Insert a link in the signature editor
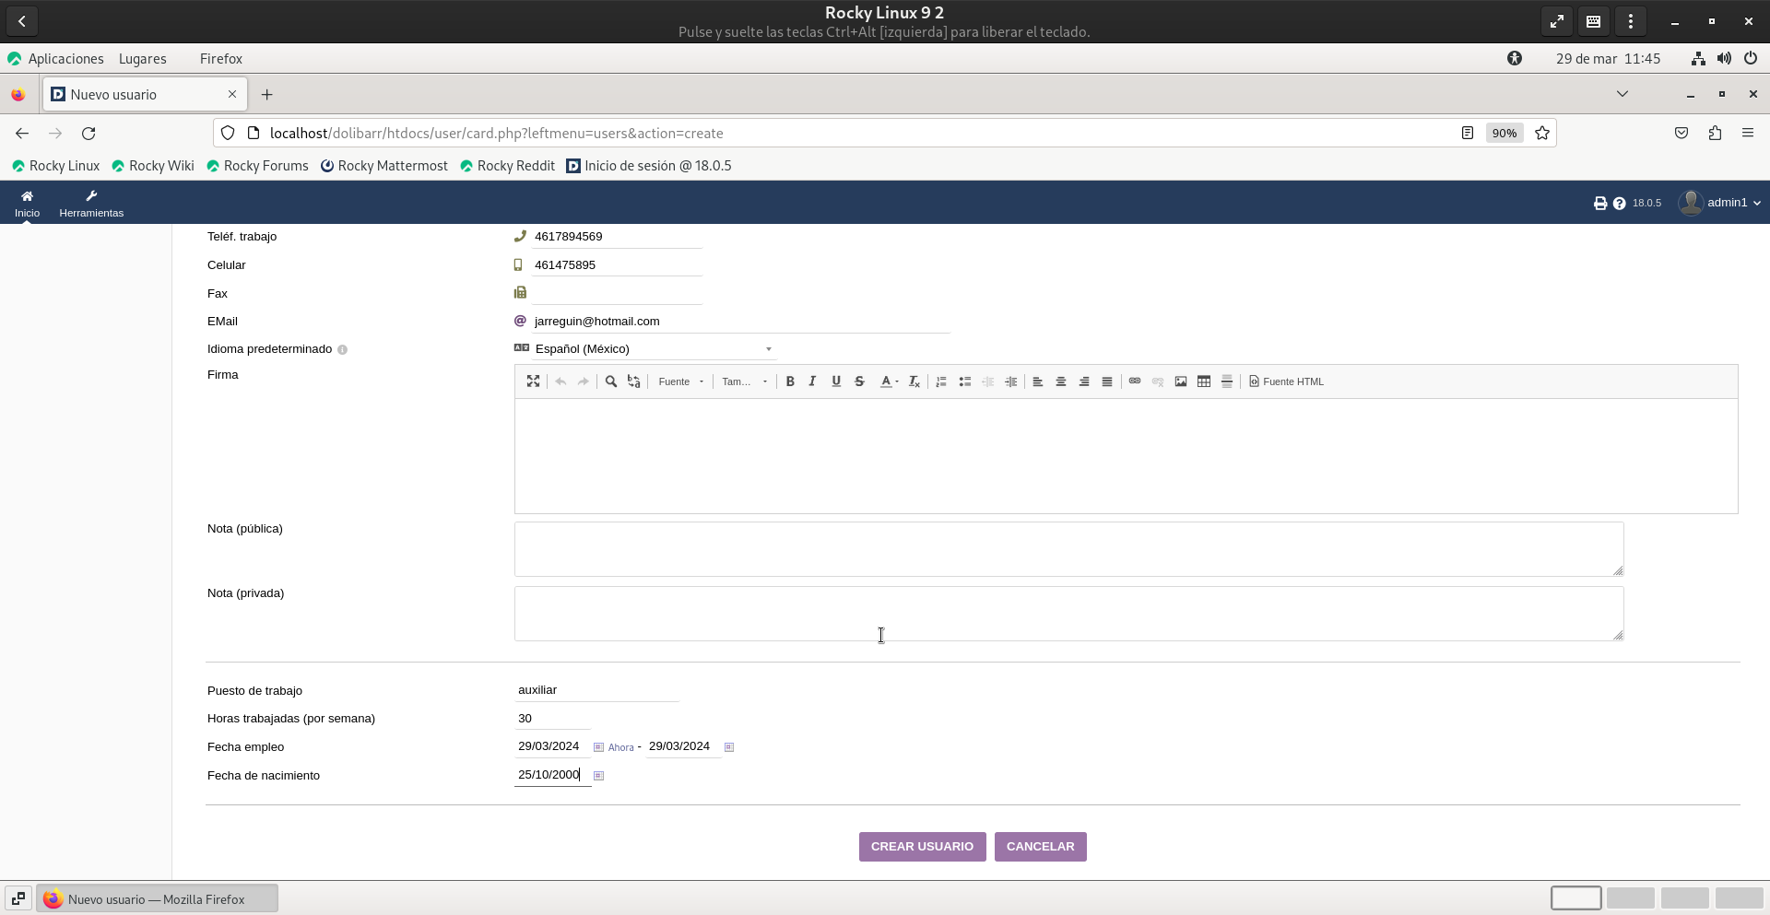 1135,381
